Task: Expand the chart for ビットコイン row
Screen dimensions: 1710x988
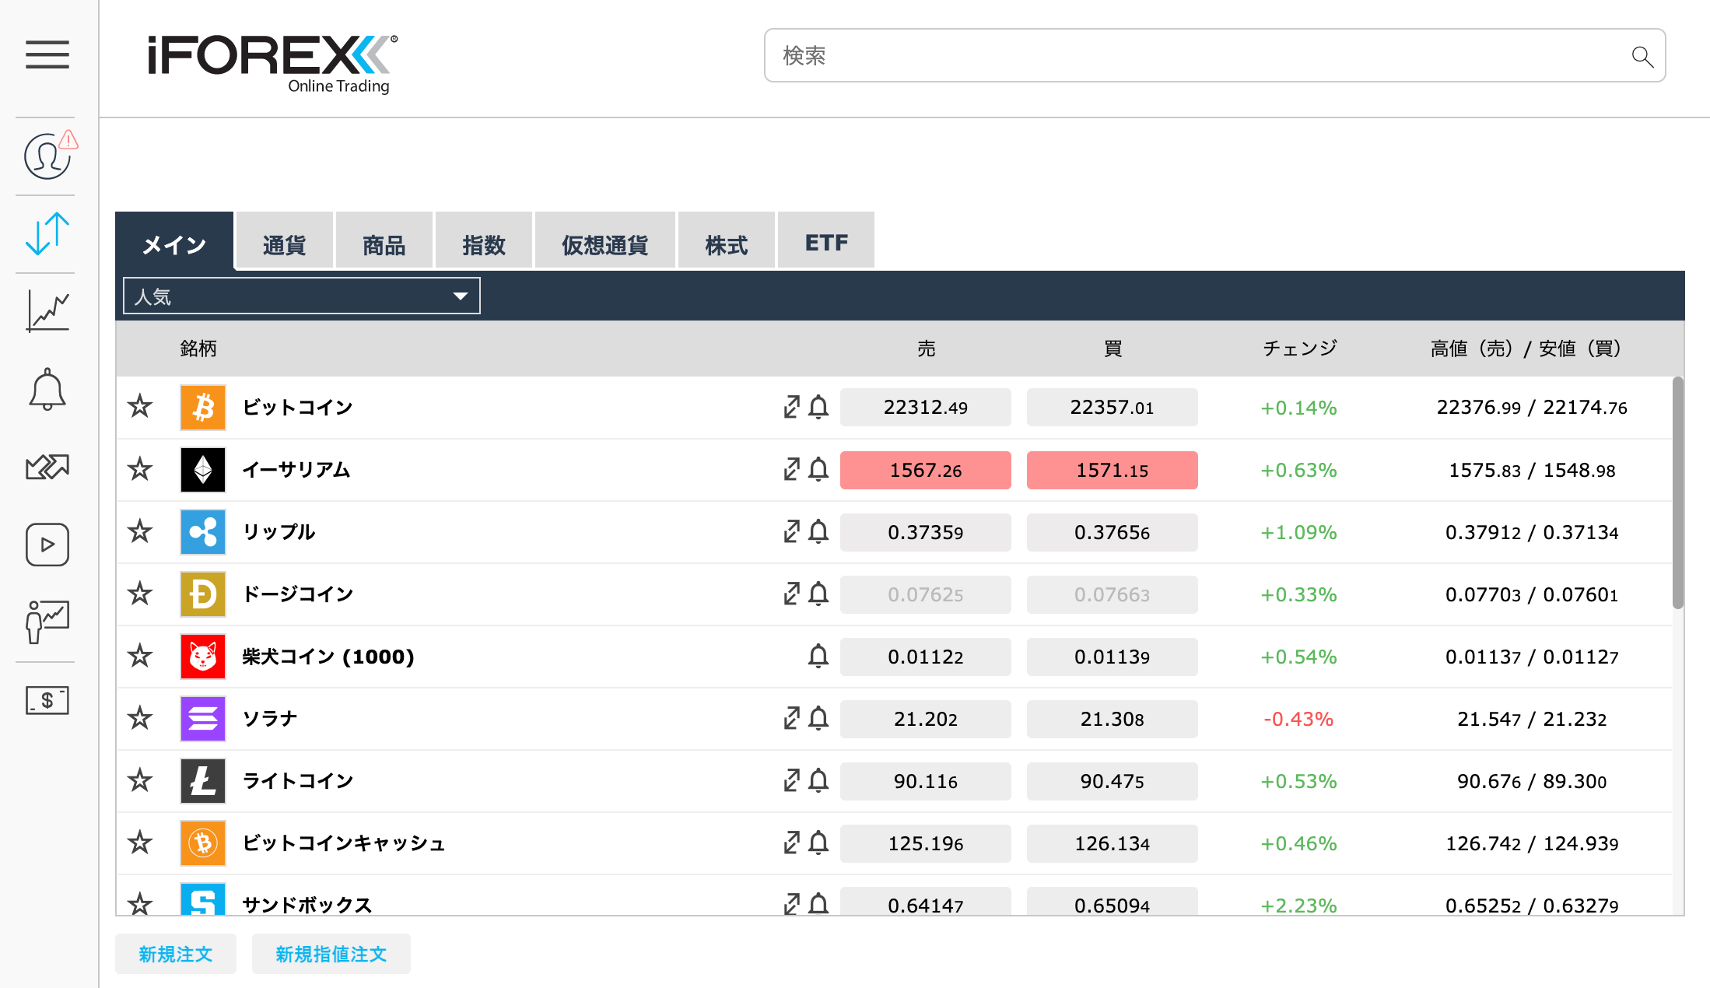Action: point(790,407)
